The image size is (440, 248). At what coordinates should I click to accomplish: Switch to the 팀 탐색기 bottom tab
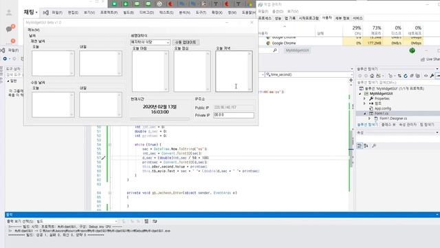[427, 125]
